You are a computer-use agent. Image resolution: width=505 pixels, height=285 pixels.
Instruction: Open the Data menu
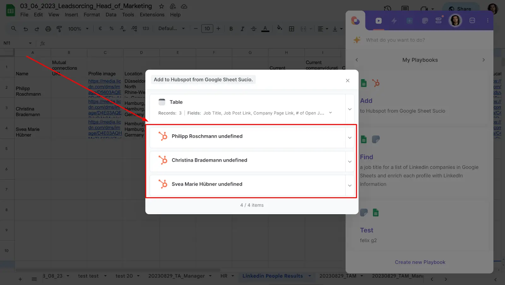point(111,15)
